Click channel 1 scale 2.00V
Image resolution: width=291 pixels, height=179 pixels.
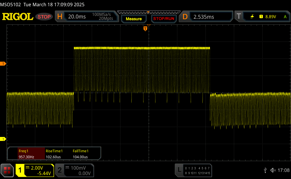coord(37,168)
